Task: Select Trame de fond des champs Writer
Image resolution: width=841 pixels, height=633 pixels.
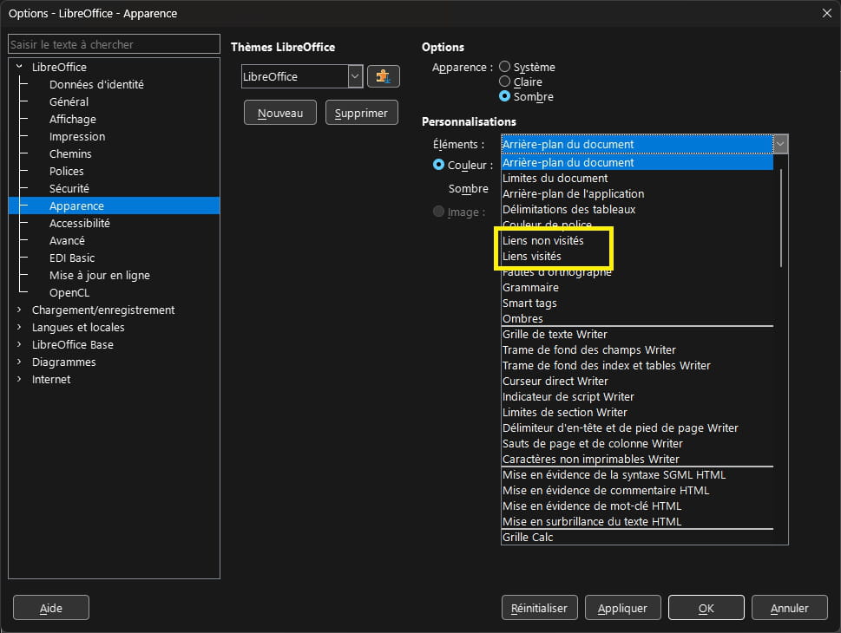Action: tap(637, 349)
